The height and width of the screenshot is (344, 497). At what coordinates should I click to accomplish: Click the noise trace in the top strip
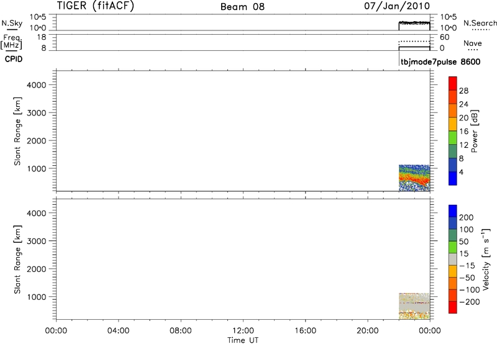[x=414, y=23]
